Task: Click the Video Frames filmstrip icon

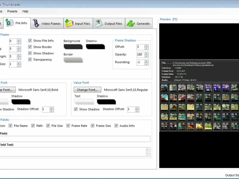Action: (x=36, y=23)
